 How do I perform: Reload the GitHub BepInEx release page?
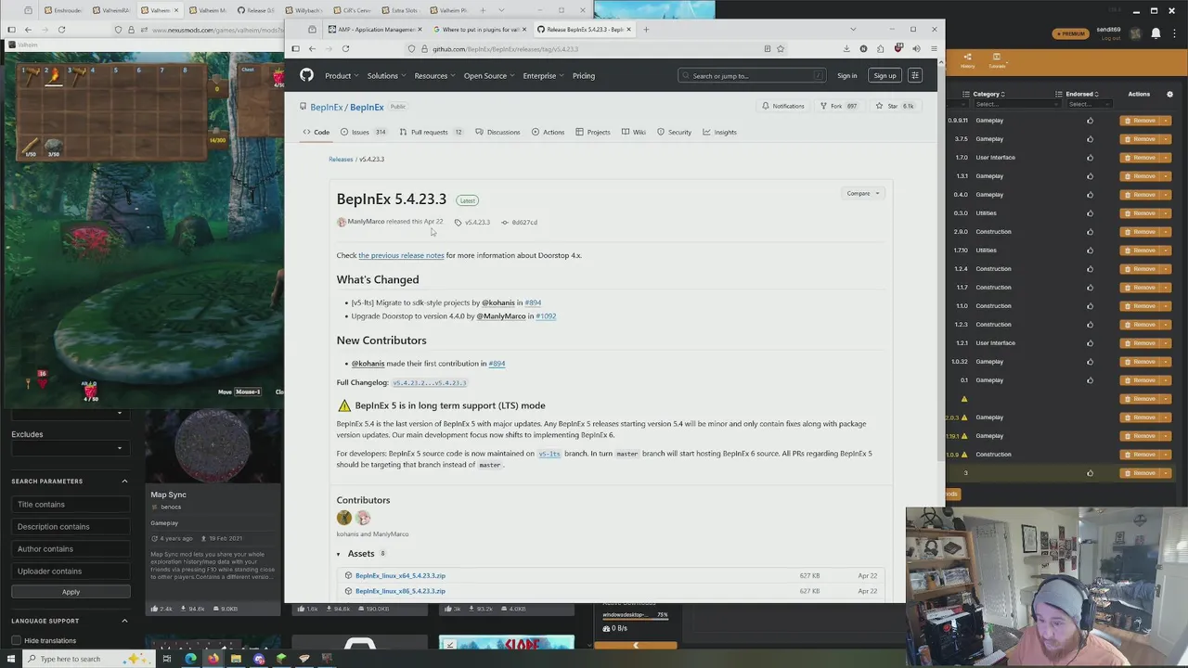pos(345,48)
